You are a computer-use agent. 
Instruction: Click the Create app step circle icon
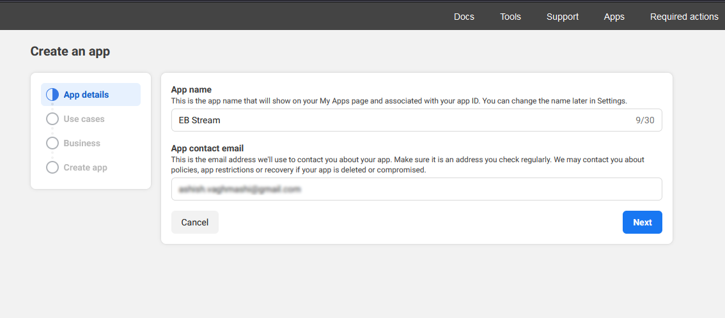(x=52, y=167)
